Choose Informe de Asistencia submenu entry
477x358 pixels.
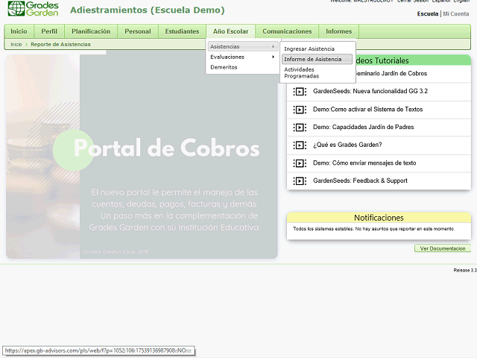coord(317,59)
